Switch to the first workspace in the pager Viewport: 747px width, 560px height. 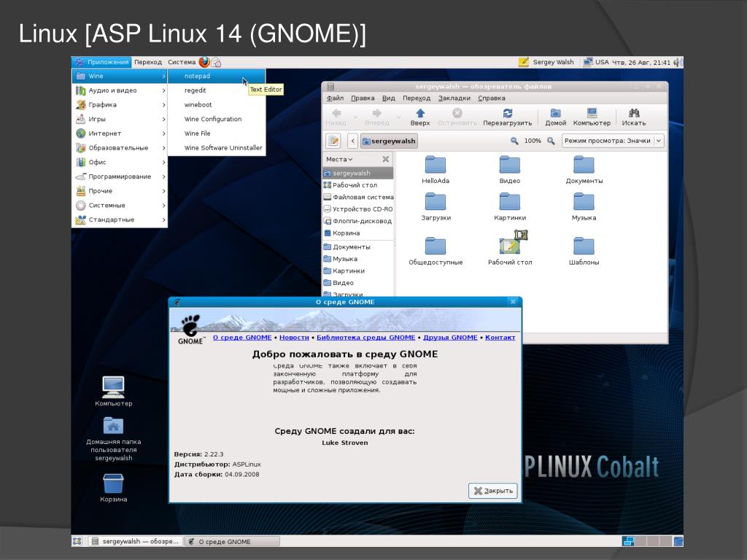pos(628,541)
